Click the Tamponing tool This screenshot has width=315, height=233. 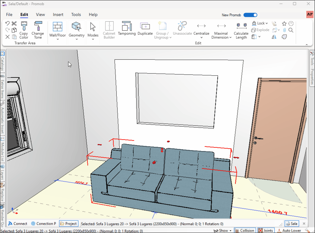point(127,29)
